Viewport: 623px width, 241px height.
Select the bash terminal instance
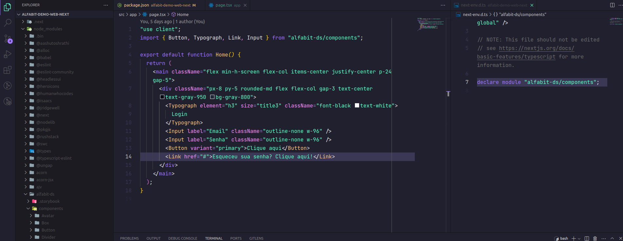pos(561,238)
